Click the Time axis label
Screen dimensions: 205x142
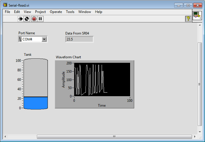[102, 105]
